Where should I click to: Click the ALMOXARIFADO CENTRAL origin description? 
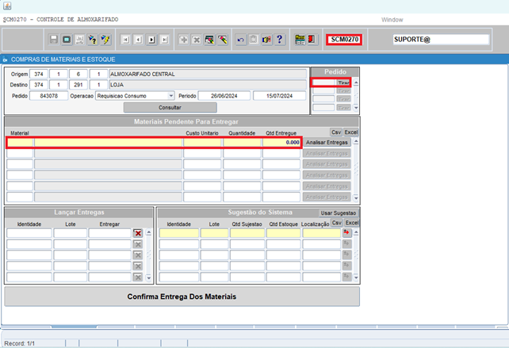208,74
